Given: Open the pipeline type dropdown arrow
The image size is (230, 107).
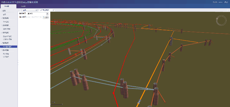Looking at the screenshot, I should pyautogui.click(x=47, y=14).
